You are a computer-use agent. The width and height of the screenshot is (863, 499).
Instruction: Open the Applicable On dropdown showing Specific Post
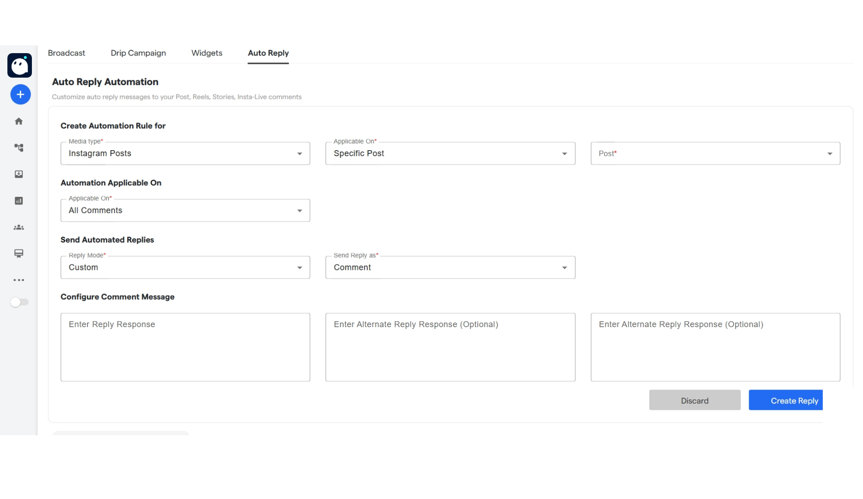pos(450,153)
